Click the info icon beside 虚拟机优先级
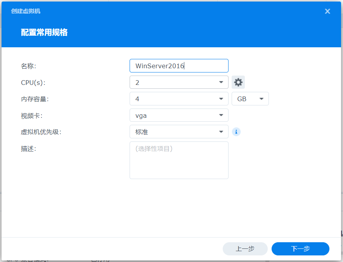The width and height of the screenshot is (343, 262). coord(236,132)
